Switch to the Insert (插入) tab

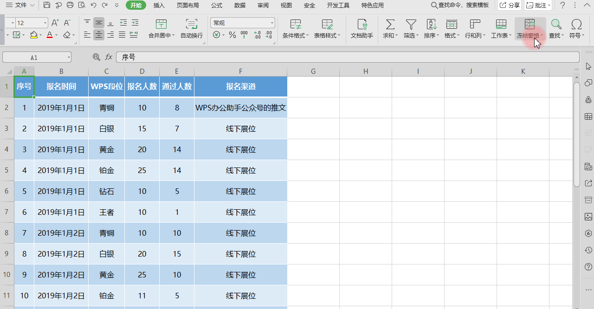pos(159,6)
